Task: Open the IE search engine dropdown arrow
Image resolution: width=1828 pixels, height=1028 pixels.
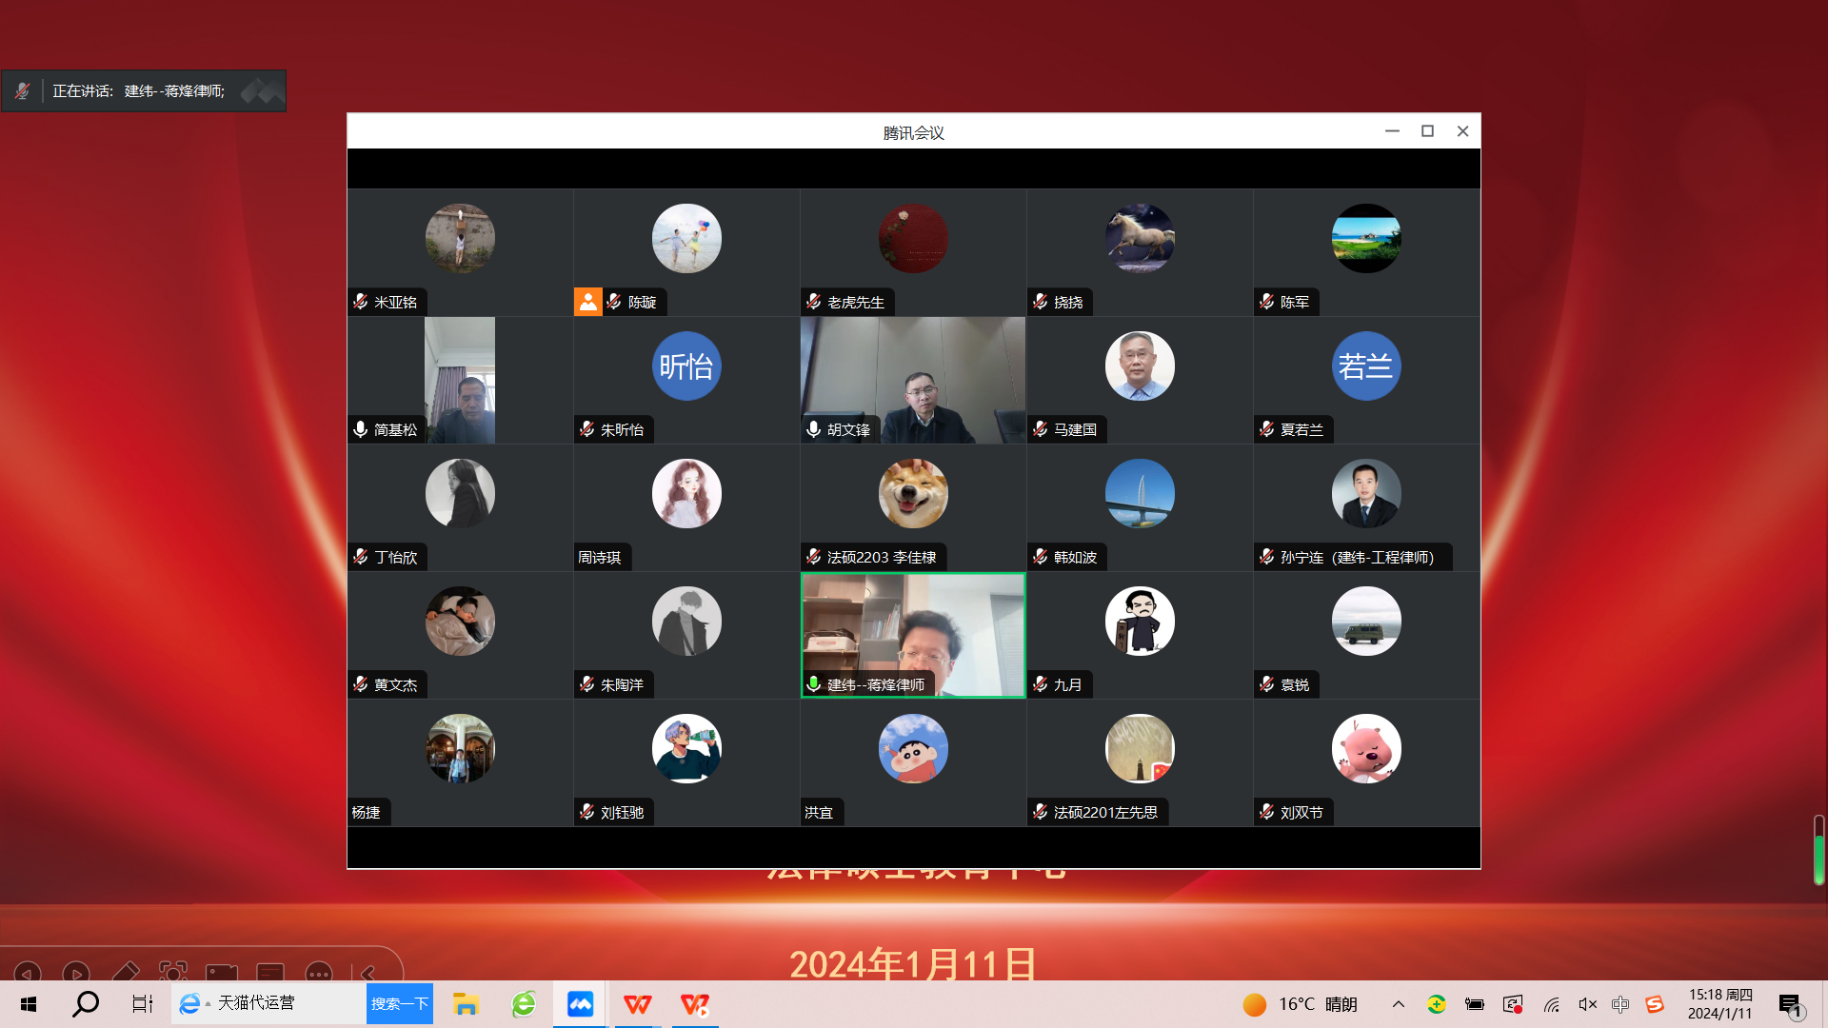Action: [208, 1004]
